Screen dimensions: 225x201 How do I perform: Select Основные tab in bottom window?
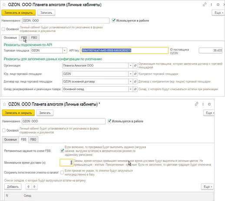coord(10,140)
